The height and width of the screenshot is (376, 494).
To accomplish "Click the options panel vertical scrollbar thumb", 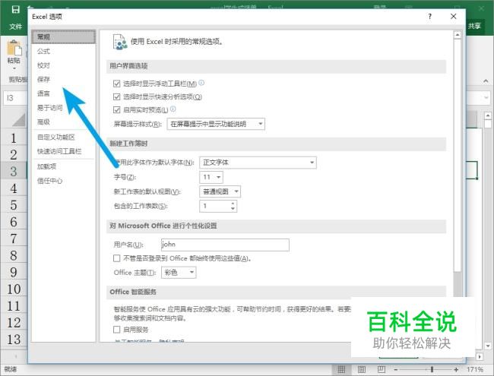I will 458,154.
